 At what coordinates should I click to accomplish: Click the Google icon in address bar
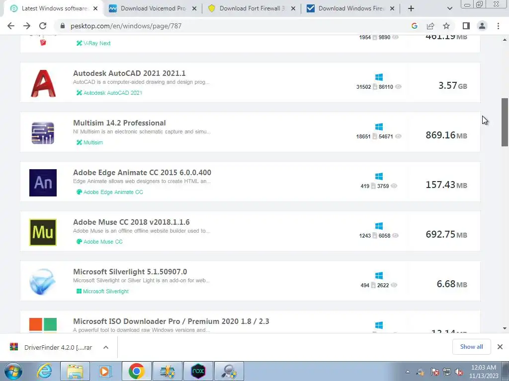[x=414, y=26]
